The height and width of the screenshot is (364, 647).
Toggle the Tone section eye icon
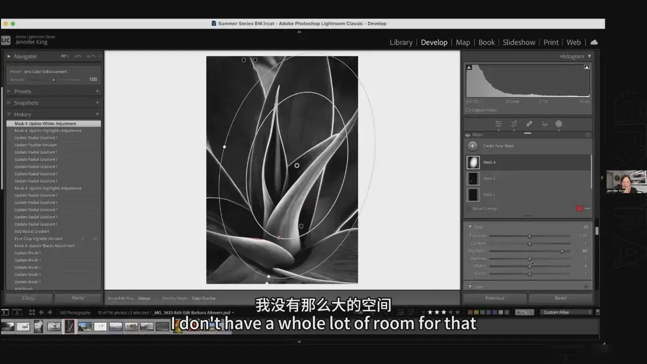(586, 227)
